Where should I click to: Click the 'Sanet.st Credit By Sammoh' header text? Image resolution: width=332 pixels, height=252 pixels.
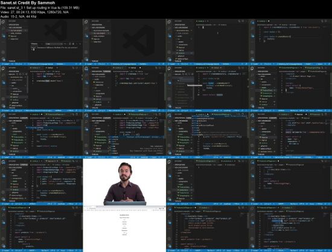click(28, 3)
